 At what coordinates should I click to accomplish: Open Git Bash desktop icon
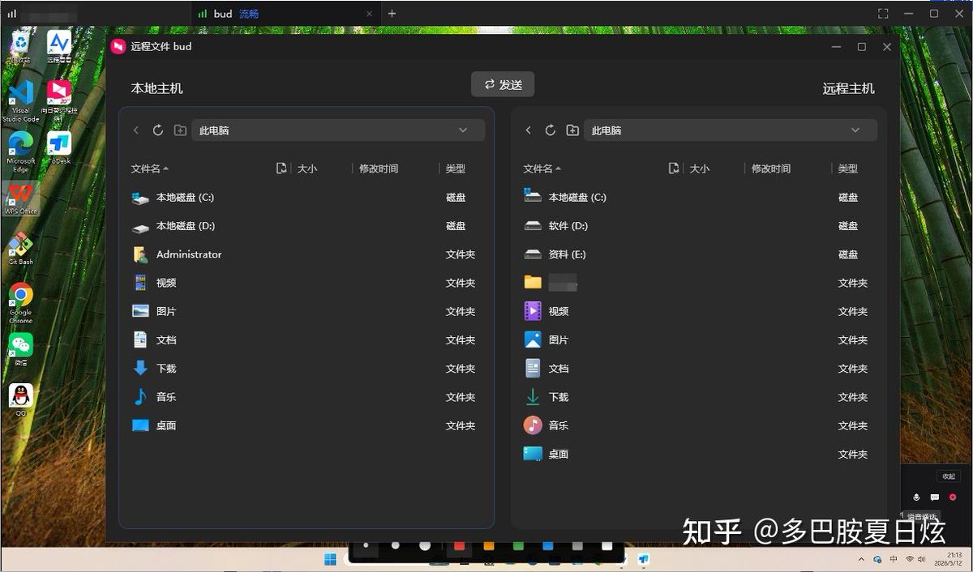point(20,250)
